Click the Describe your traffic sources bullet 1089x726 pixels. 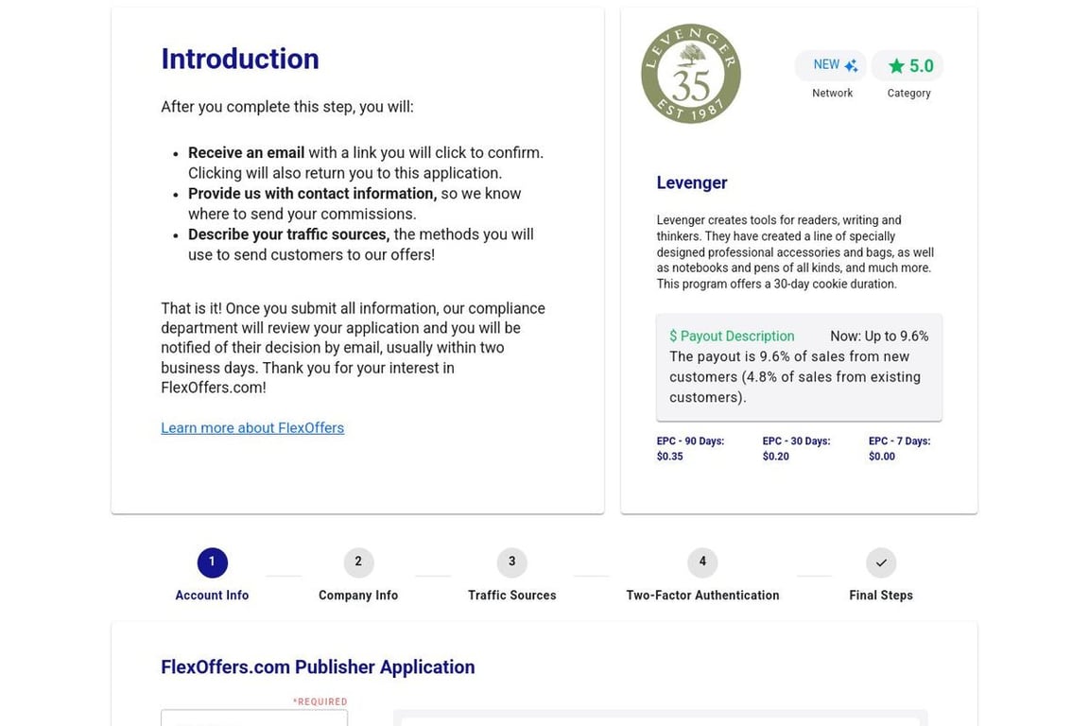point(361,245)
